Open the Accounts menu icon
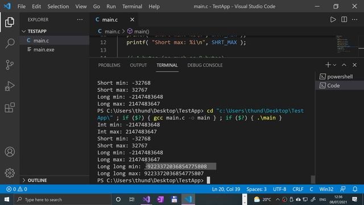This screenshot has height=205, width=364. 10,152
